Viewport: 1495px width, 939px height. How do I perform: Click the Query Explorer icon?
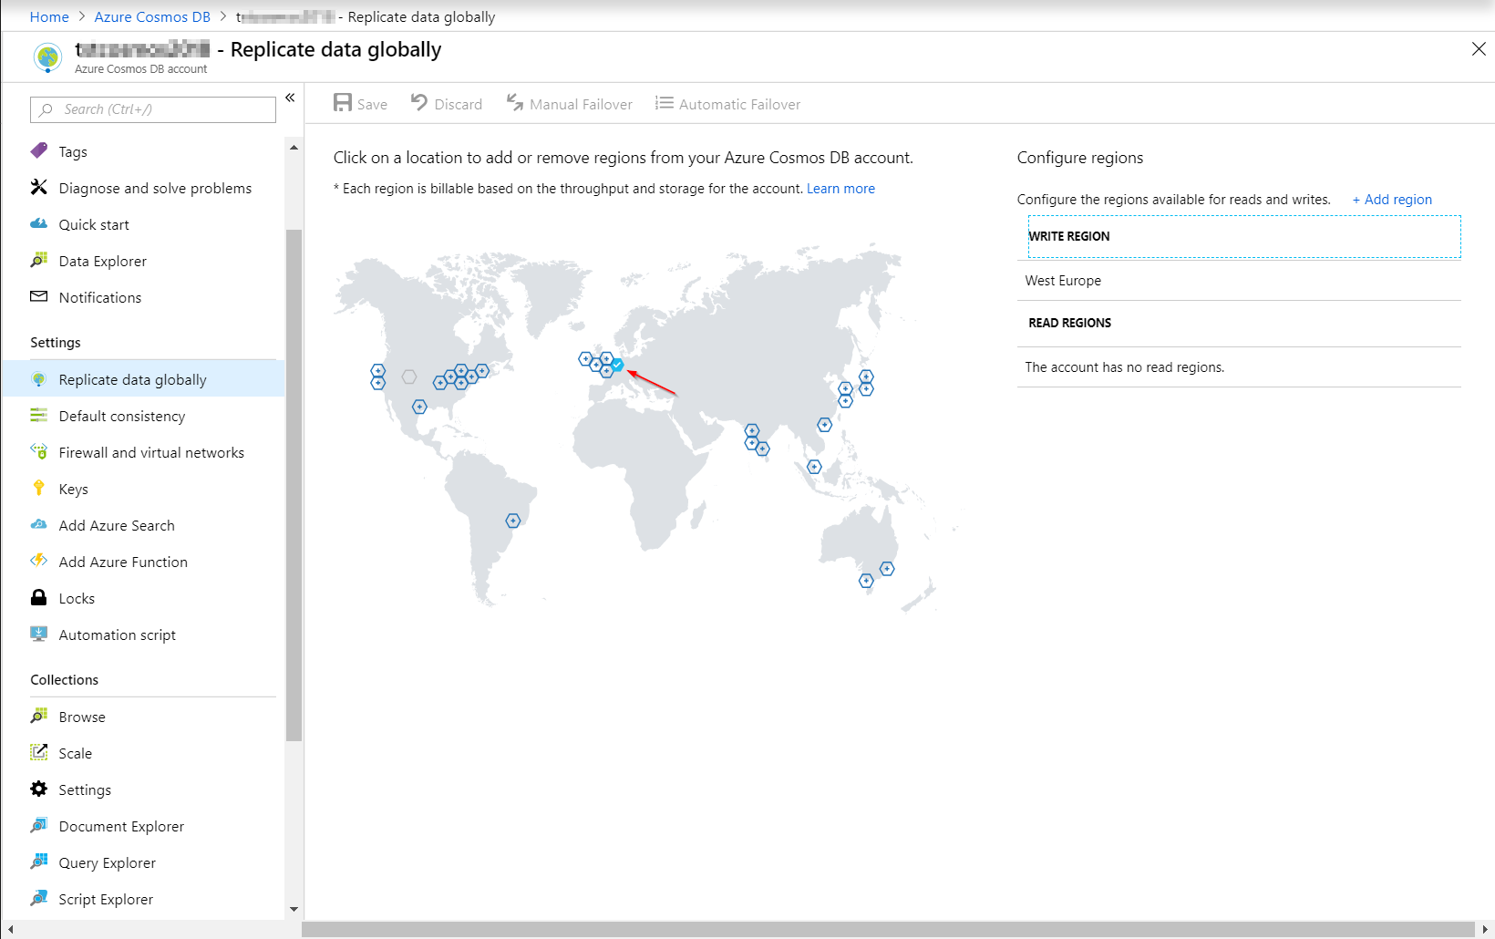point(38,862)
